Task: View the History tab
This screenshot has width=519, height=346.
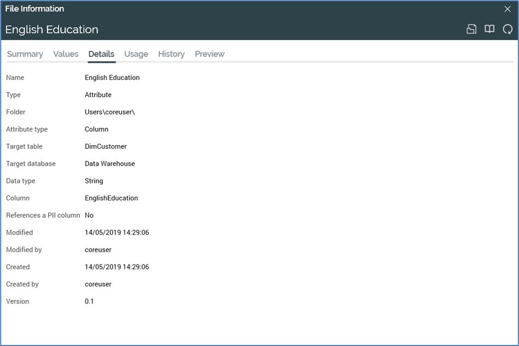Action: [x=171, y=54]
